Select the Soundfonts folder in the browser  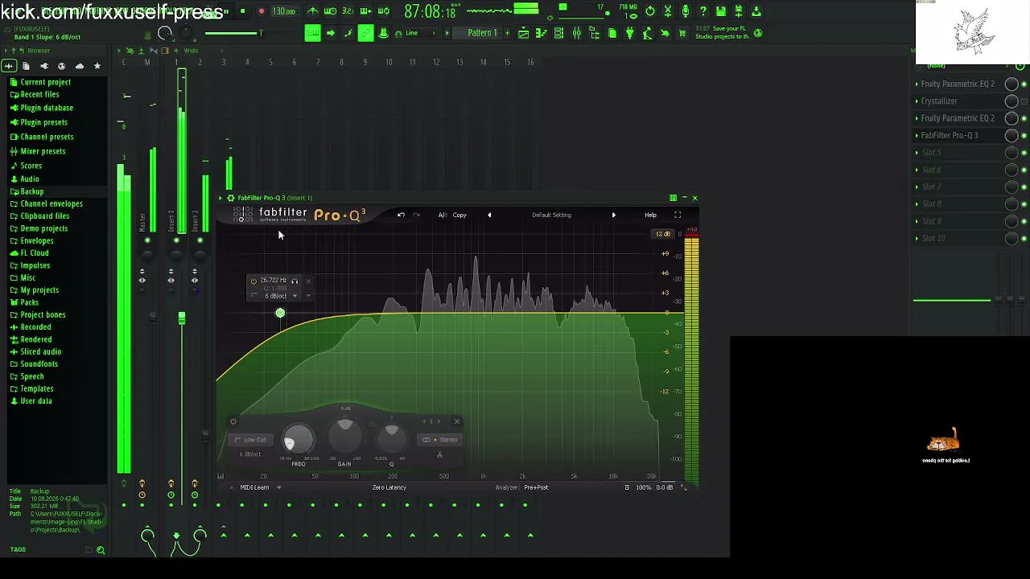coord(39,364)
